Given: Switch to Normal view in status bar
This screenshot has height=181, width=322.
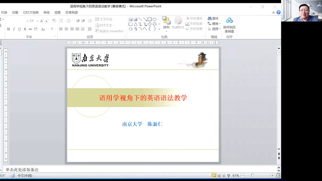Looking at the screenshot, I should click(x=214, y=176).
